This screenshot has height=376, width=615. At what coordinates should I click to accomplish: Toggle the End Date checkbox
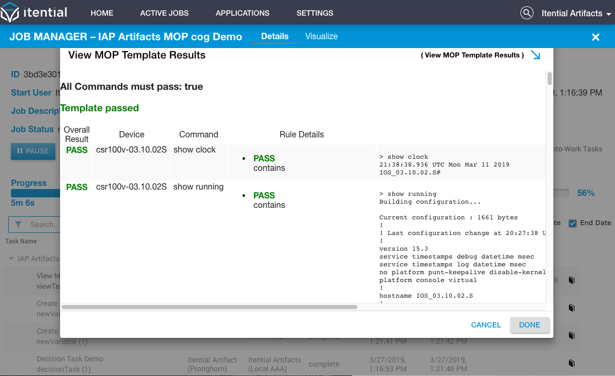573,223
